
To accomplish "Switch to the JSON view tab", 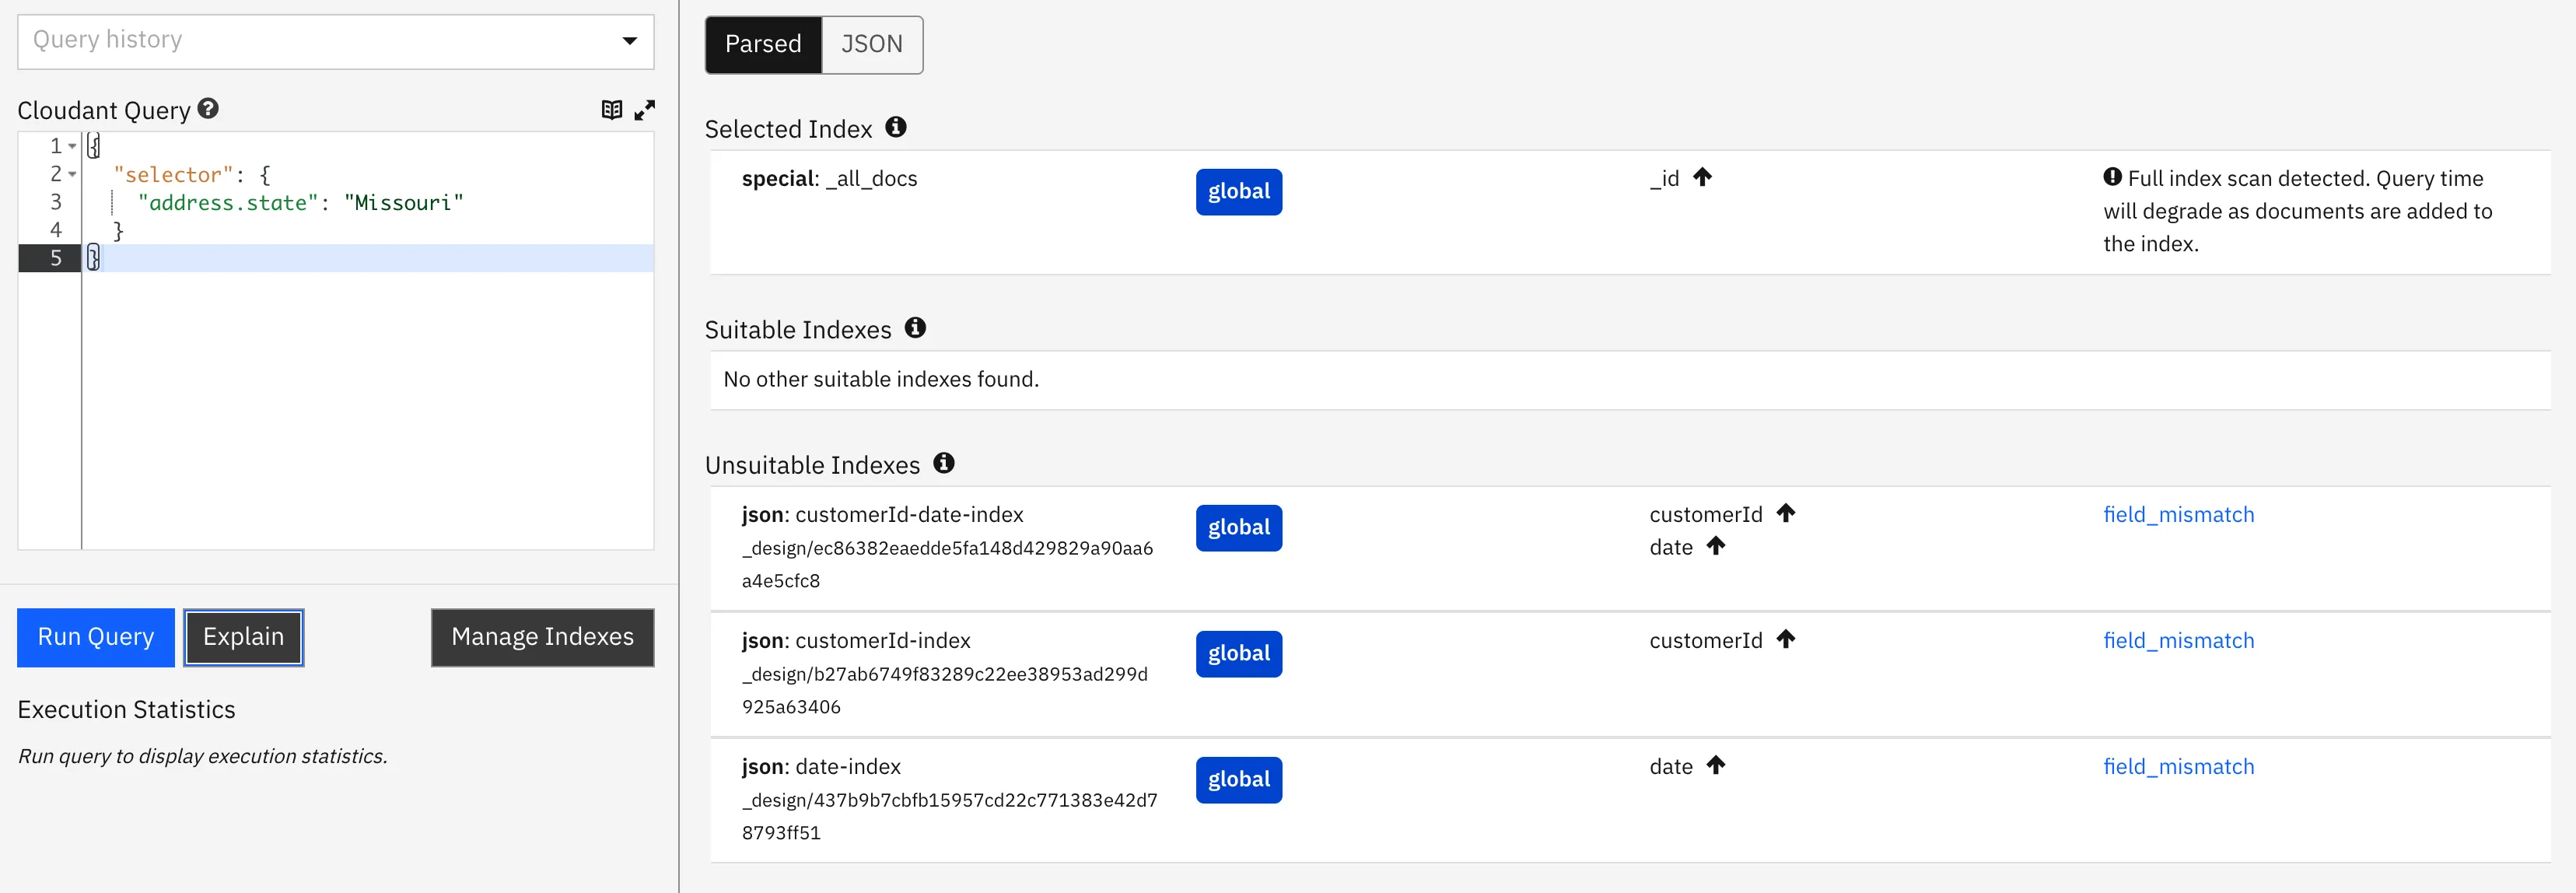I will (x=872, y=44).
